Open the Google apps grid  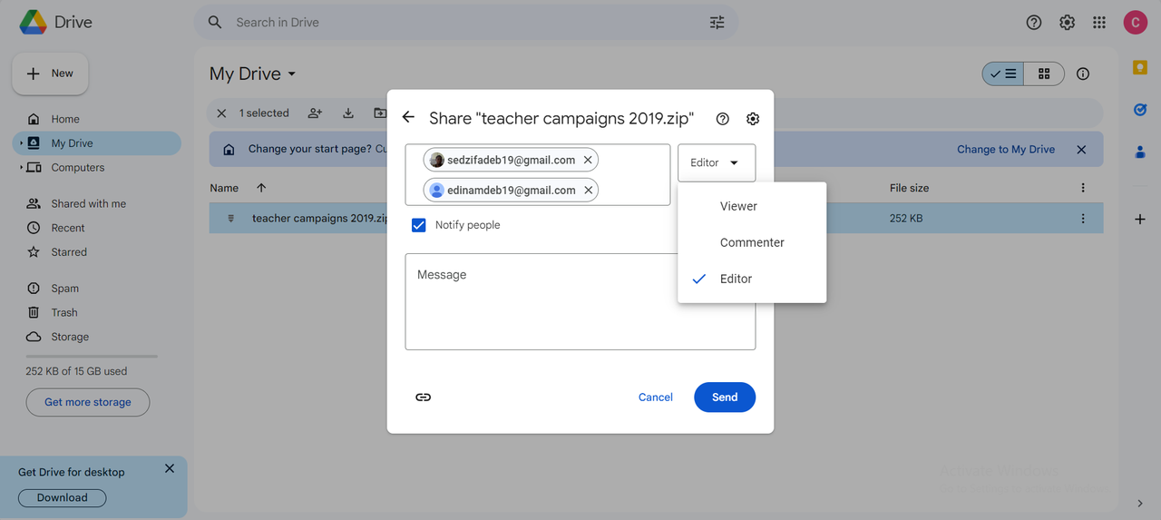pos(1099,23)
